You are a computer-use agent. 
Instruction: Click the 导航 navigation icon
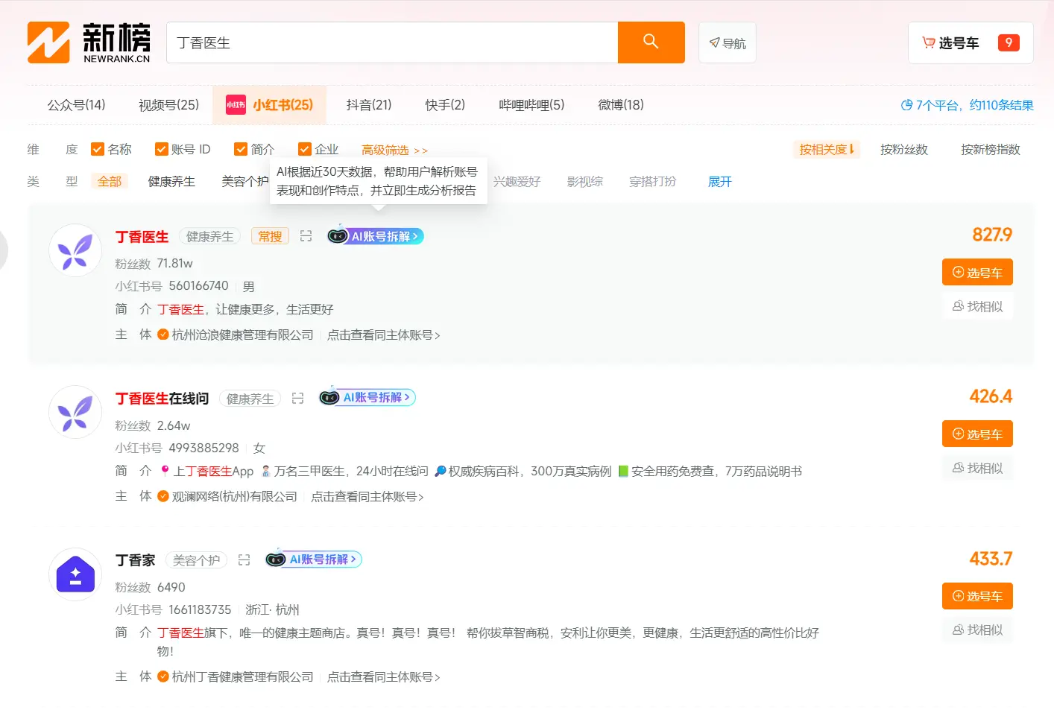click(727, 42)
